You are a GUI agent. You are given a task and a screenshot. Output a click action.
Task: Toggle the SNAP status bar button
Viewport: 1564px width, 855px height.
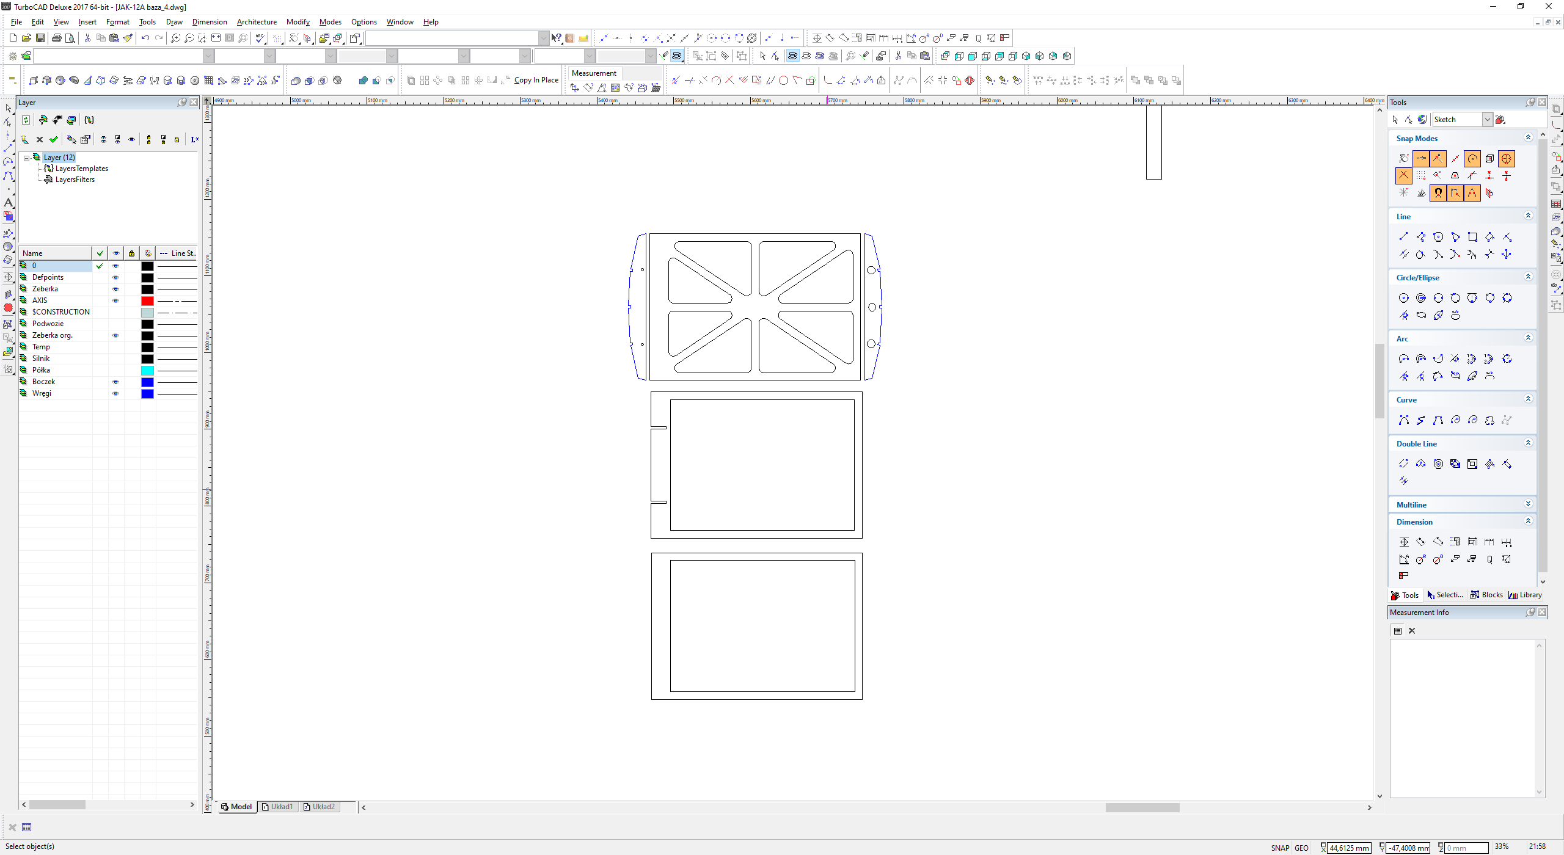pos(1279,848)
